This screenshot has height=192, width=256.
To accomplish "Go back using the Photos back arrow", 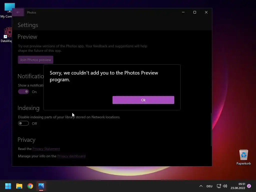I will [x=18, y=12].
